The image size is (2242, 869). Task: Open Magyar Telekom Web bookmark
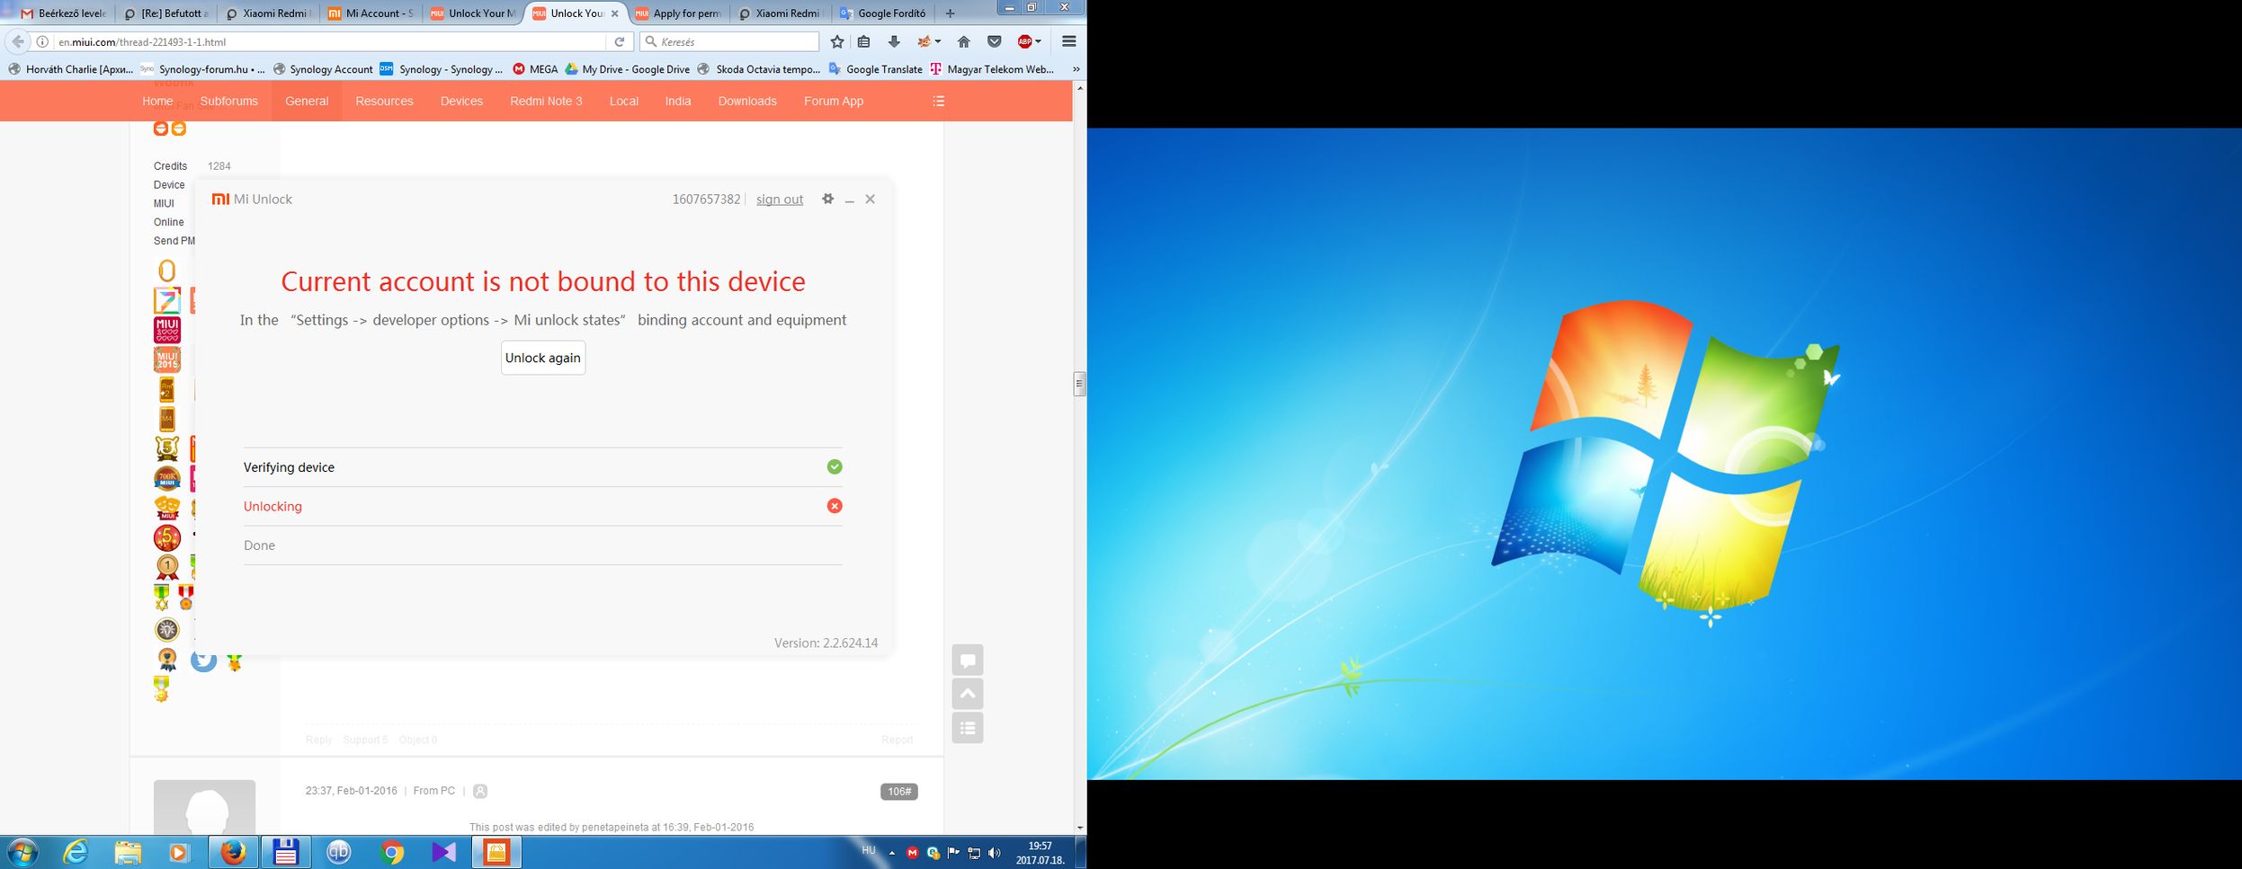click(992, 69)
